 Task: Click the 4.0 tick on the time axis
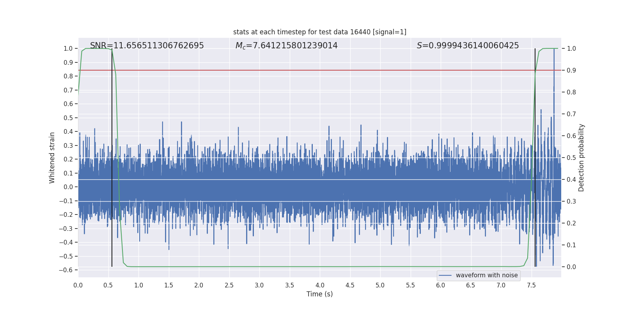[x=320, y=285]
